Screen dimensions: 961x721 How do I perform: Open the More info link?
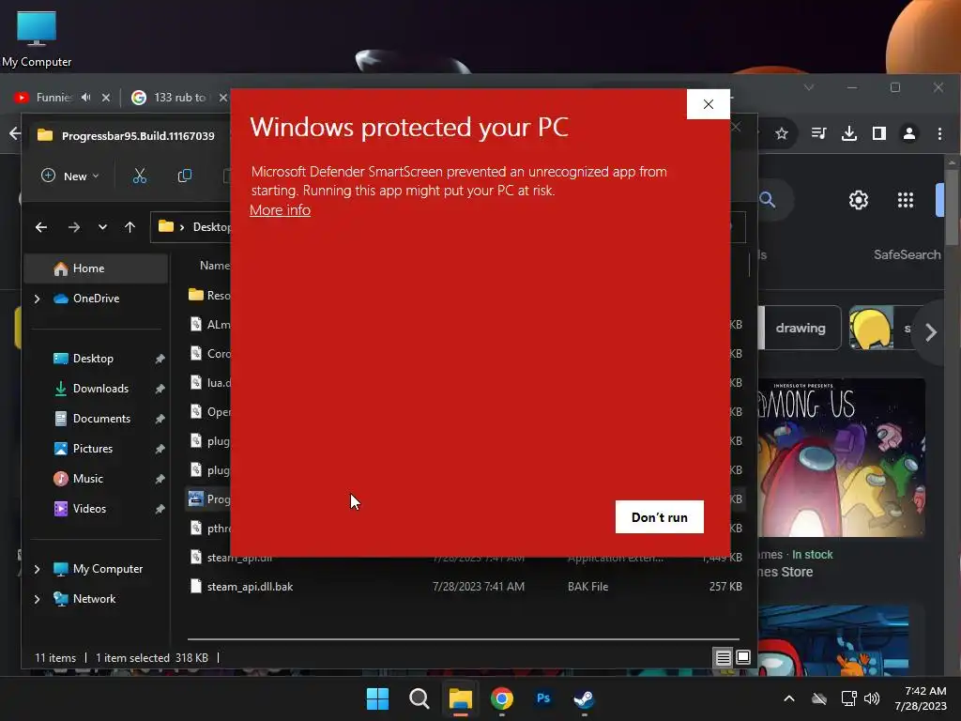(x=280, y=209)
